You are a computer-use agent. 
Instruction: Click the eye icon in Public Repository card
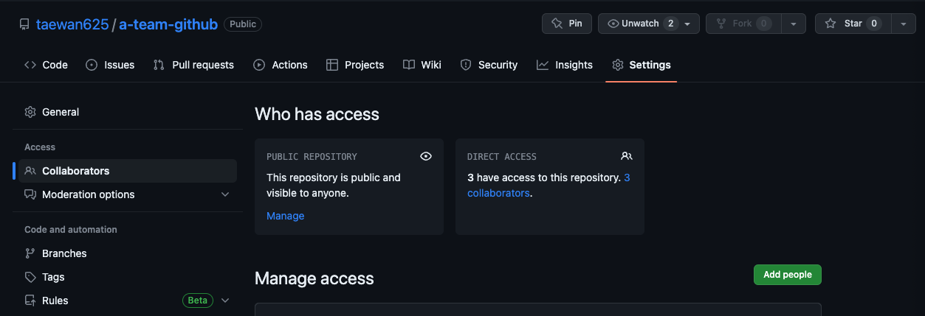pyautogui.click(x=426, y=156)
